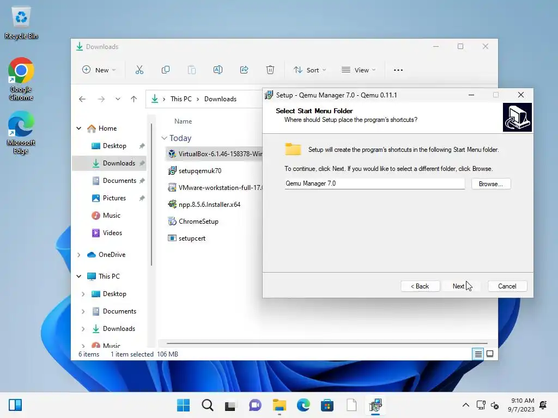
Task: Click Back in Qemu Setup wizard
Action: point(420,286)
